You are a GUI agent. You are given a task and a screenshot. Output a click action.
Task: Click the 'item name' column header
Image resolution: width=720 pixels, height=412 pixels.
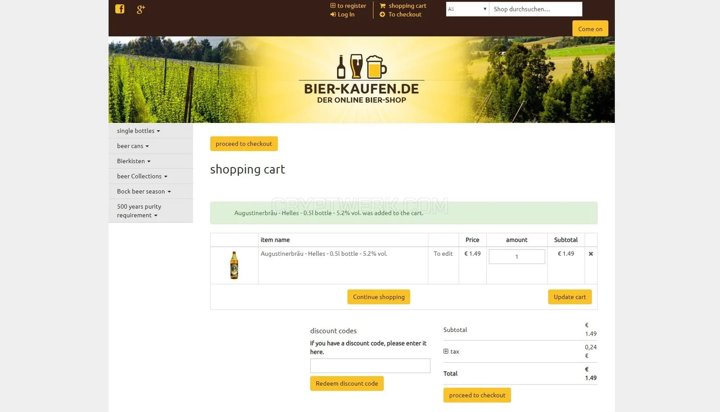(275, 240)
